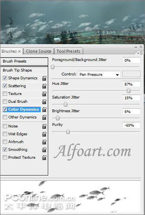Image resolution: width=145 pixels, height=215 pixels.
Task: Click the lock icon beside Scattering
Action: click(x=44, y=86)
